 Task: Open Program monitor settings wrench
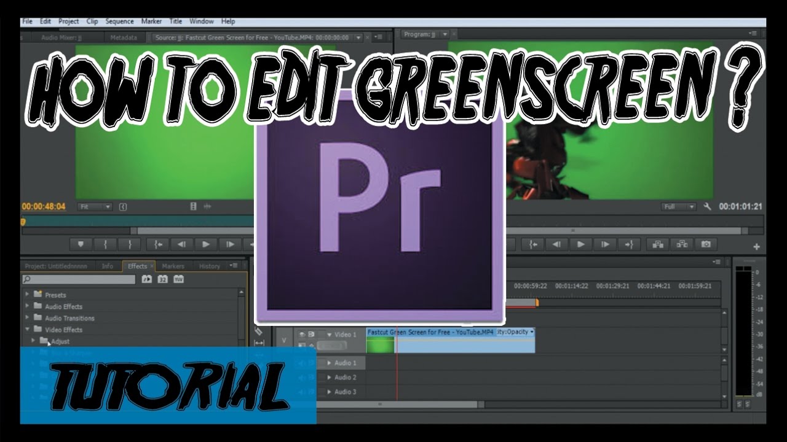click(x=708, y=207)
